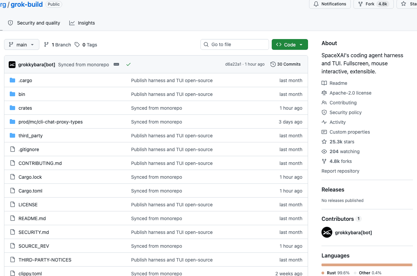View the 25.3k stars link
The width and height of the screenshot is (417, 276).
tap(342, 142)
